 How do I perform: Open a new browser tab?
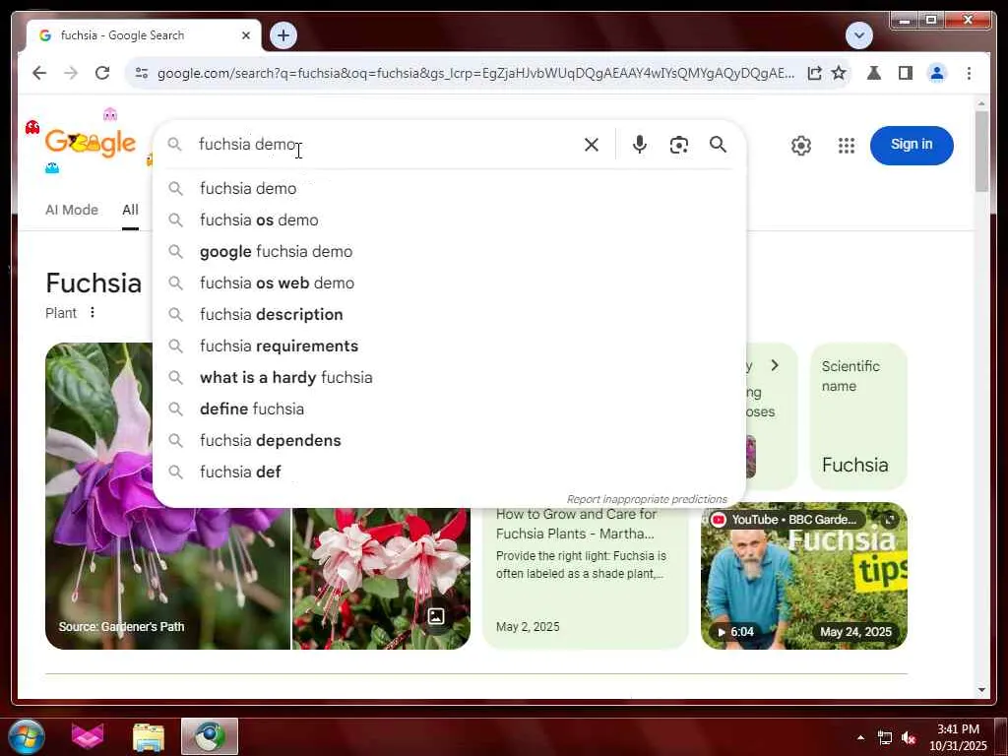click(283, 35)
